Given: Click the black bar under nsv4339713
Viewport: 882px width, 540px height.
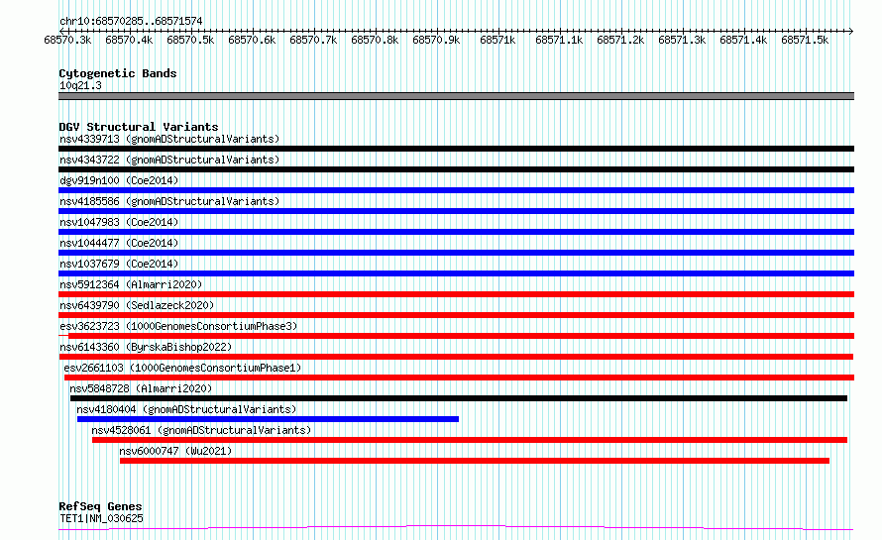Looking at the screenshot, I should [456, 149].
